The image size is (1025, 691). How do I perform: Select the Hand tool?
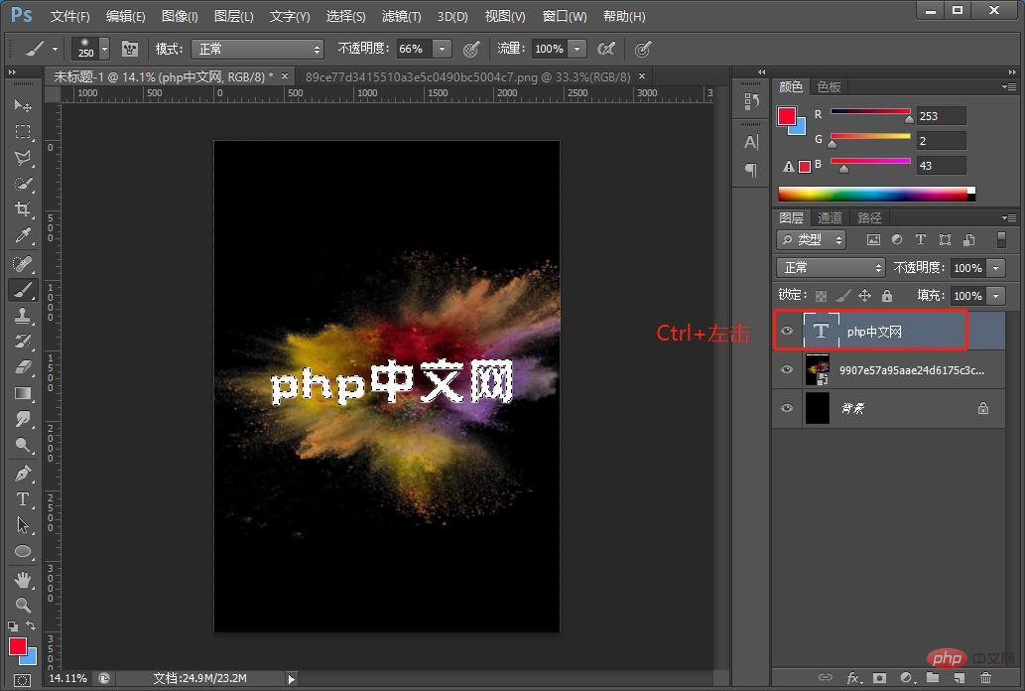coord(23,579)
